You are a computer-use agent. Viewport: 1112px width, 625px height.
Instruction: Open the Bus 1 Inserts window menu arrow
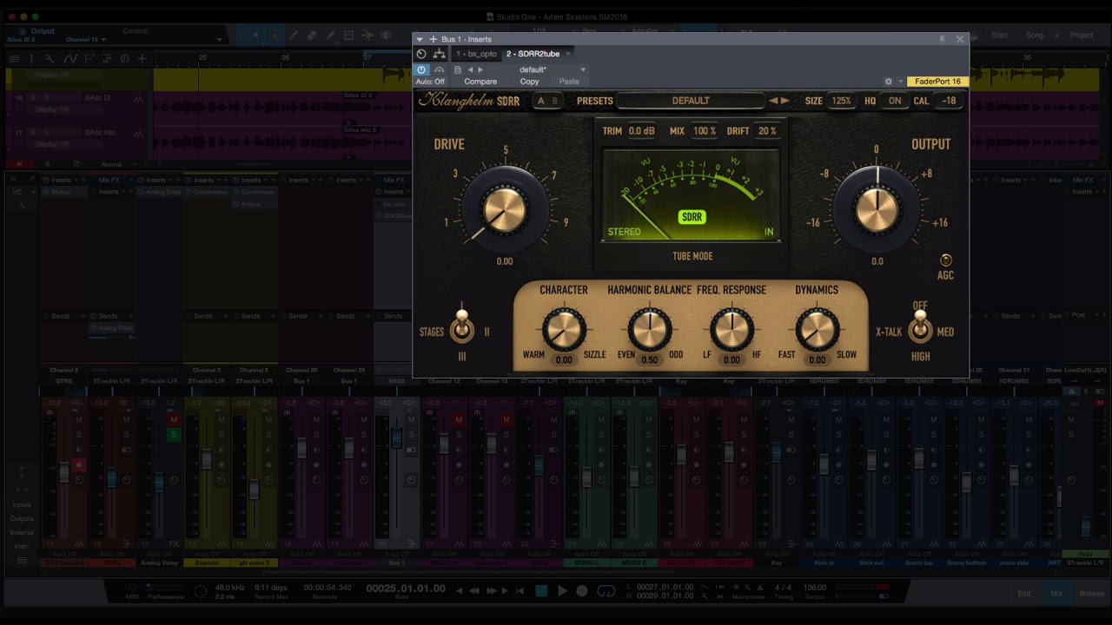[420, 39]
